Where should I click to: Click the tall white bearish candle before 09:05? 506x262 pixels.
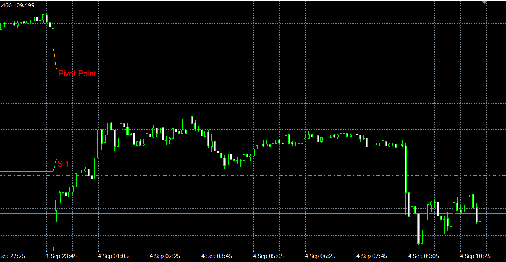click(x=405, y=169)
